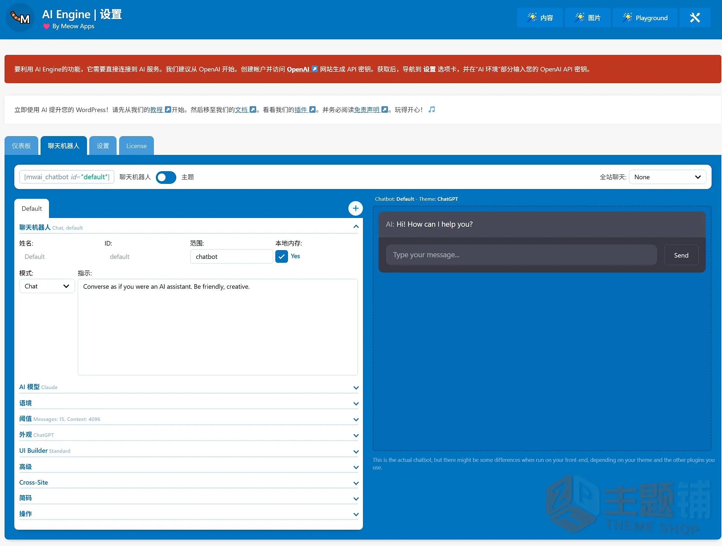This screenshot has height=546, width=722.
Task: Click the Meow Apps cat logo
Action: pyautogui.click(x=20, y=18)
